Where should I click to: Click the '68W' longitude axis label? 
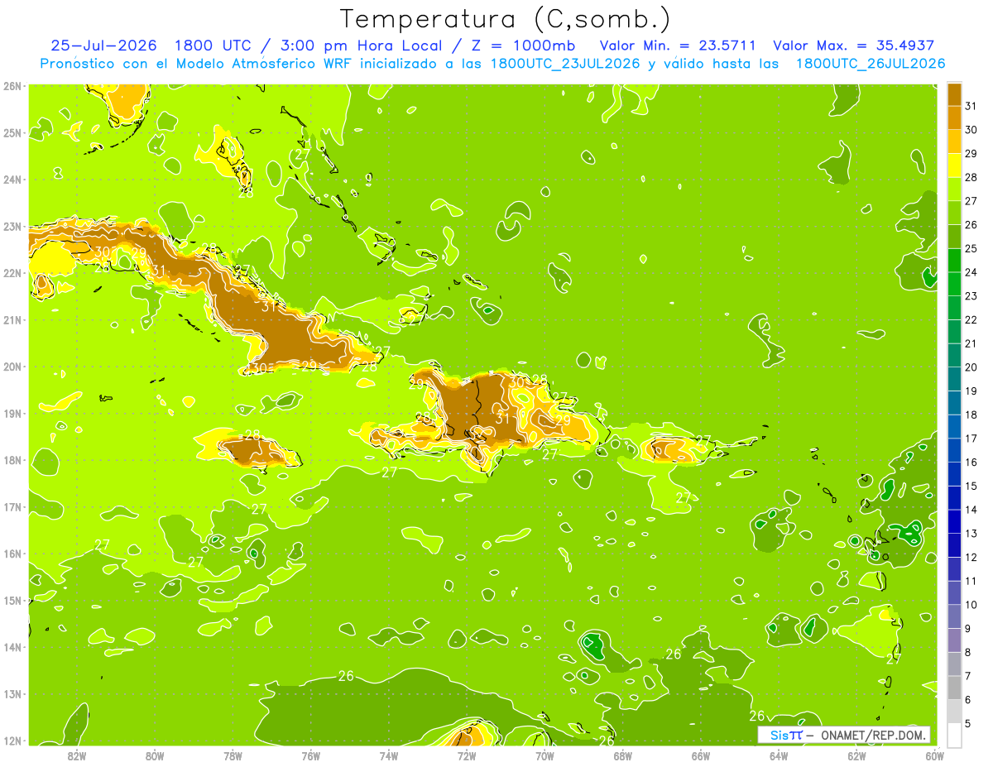tap(623, 755)
